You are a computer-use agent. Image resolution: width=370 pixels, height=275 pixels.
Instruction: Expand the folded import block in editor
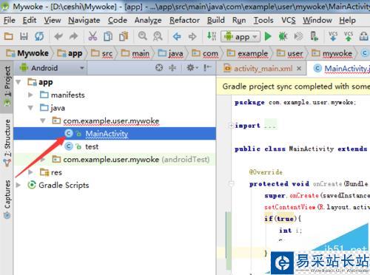[x=231, y=126]
